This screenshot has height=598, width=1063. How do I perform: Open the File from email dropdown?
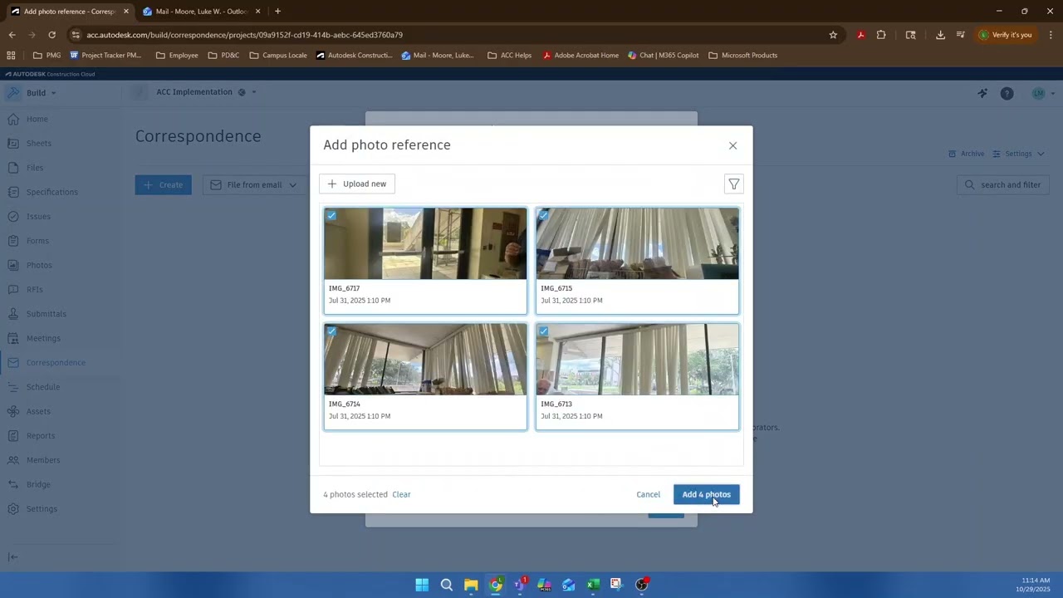click(x=254, y=184)
